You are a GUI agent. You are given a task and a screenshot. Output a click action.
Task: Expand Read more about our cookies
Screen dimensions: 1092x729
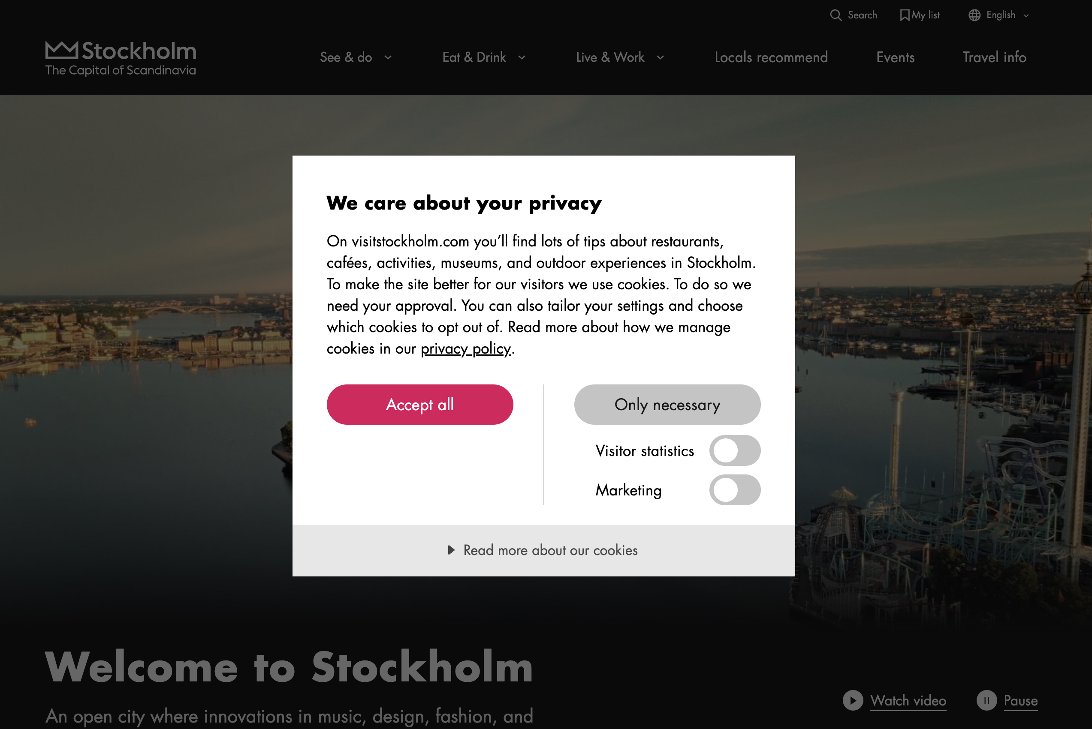(x=543, y=550)
